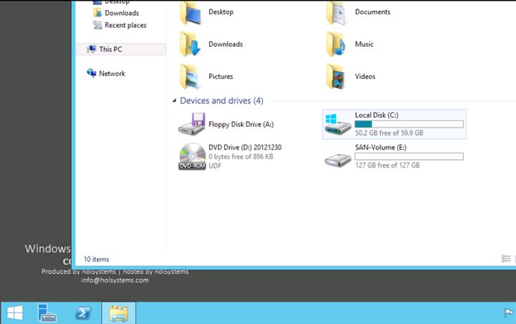Launch Windows PowerShell from the taskbar
This screenshot has height=324, width=516.
pyautogui.click(x=83, y=313)
